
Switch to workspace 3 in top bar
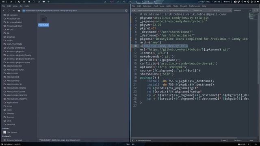tap(118, 2)
